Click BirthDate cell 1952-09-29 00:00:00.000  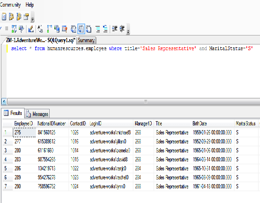pos(212,141)
